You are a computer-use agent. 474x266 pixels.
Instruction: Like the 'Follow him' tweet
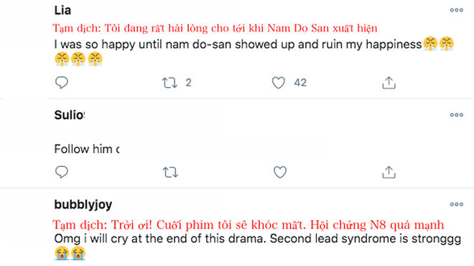point(280,173)
